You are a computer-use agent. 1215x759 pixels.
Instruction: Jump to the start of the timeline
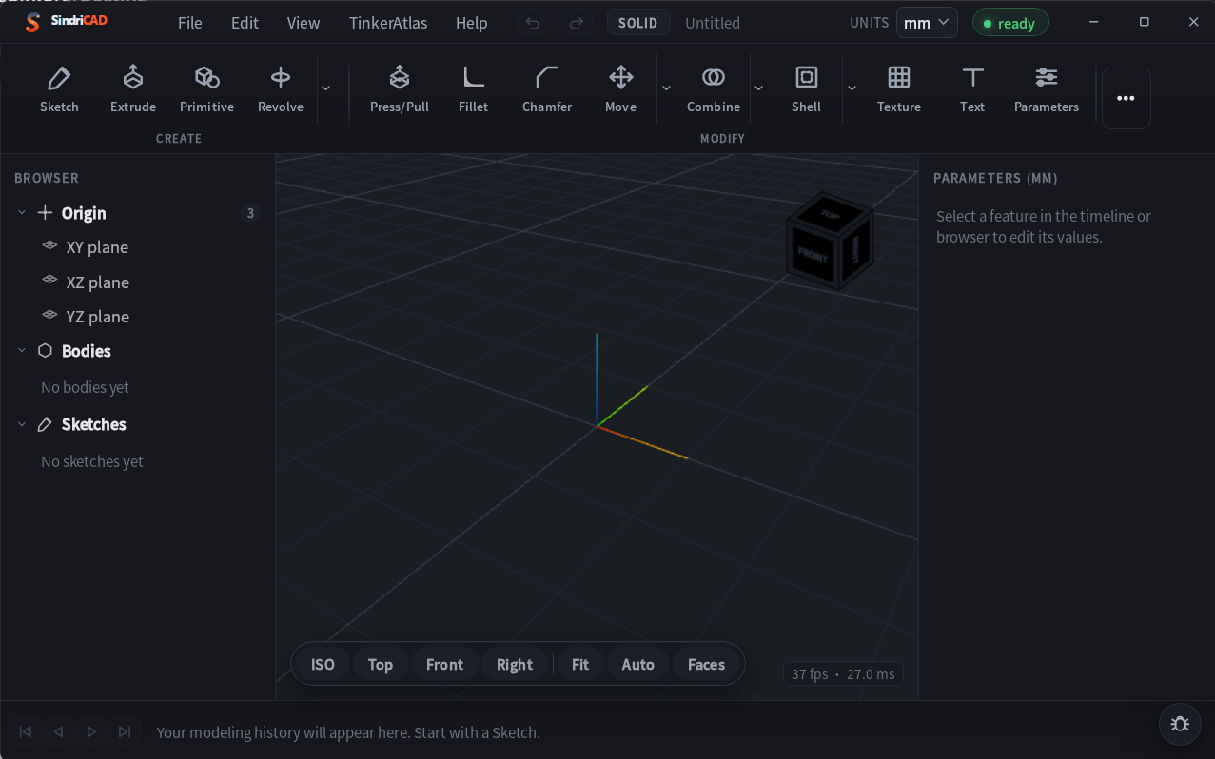(x=26, y=731)
